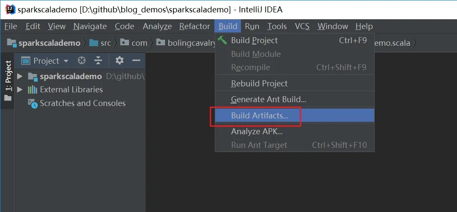Click the Scratches and Consoles icon
The height and width of the screenshot is (212, 457).
coord(33,103)
